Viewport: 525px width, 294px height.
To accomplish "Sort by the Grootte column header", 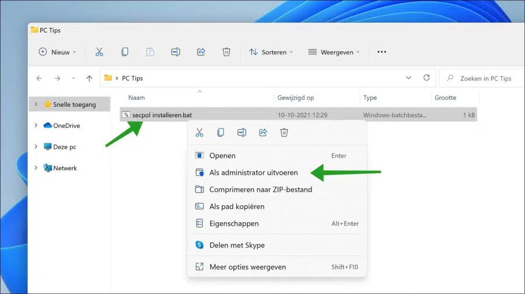I will tap(445, 97).
